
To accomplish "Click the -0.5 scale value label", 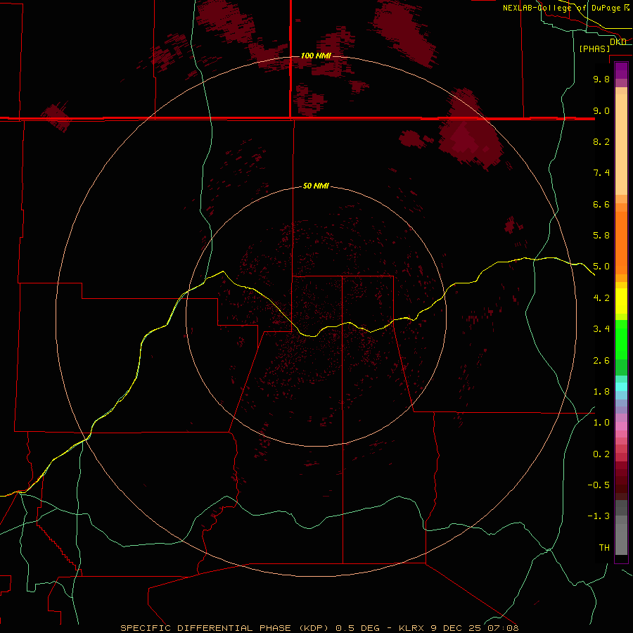I will tap(599, 485).
